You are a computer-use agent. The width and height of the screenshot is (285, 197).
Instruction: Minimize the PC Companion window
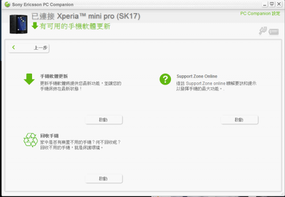(x=265, y=4)
